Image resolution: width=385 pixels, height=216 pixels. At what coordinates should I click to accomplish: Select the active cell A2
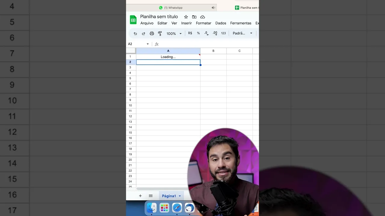point(168,62)
